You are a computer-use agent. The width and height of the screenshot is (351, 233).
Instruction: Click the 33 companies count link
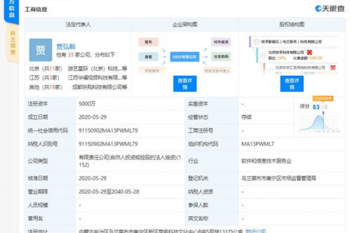click(70, 55)
